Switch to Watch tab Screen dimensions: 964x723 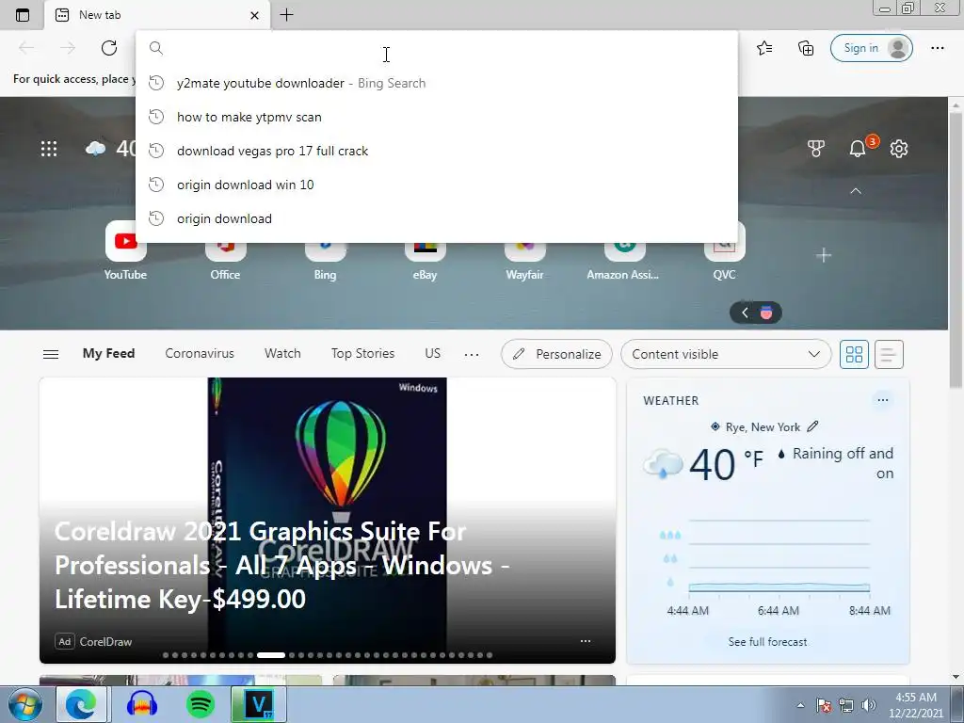(282, 354)
